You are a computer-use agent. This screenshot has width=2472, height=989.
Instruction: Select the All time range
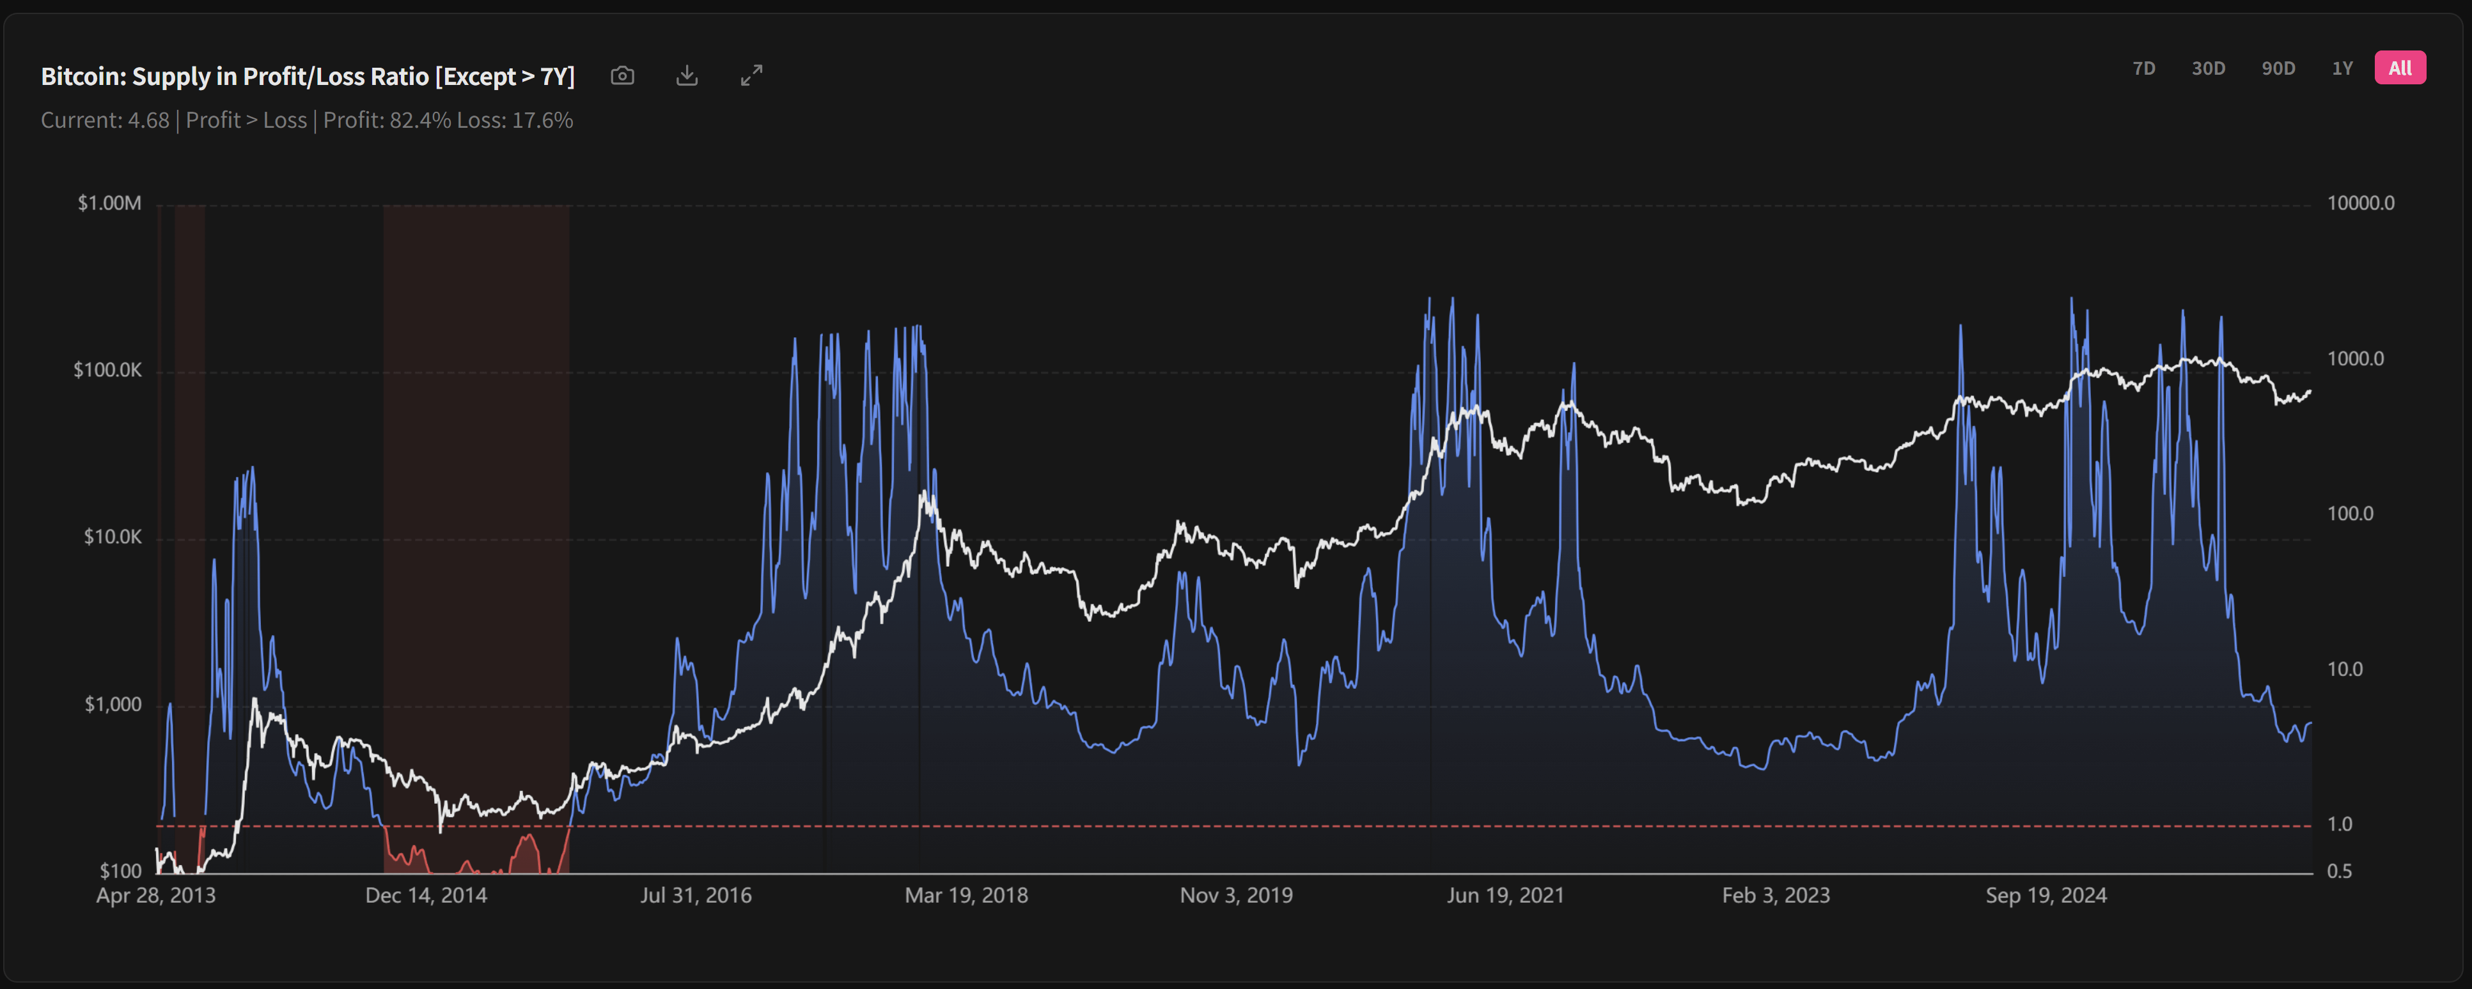click(x=2400, y=68)
